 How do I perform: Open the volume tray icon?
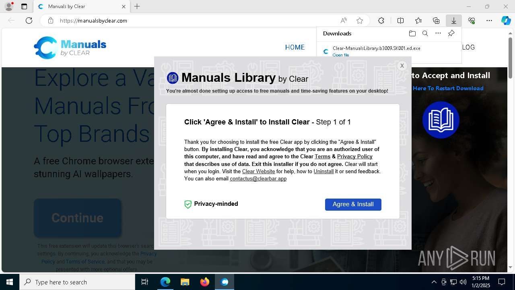click(463, 282)
